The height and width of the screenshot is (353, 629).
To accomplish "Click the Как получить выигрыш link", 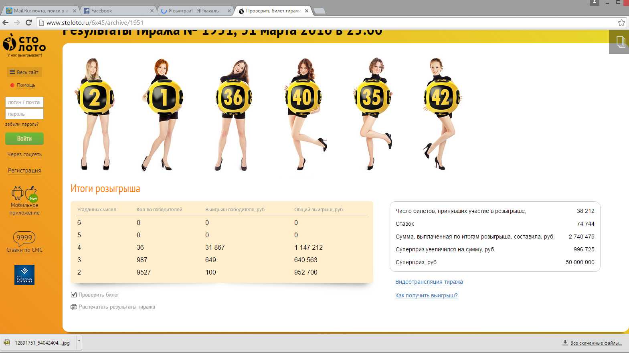I will click(426, 295).
